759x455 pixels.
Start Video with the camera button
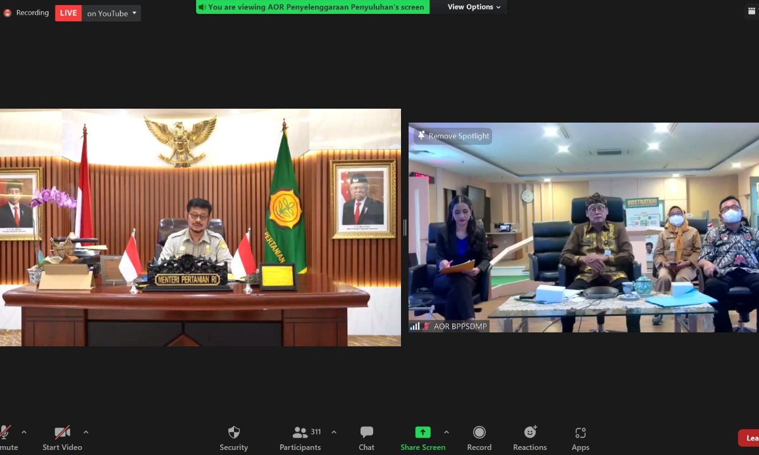(62, 433)
